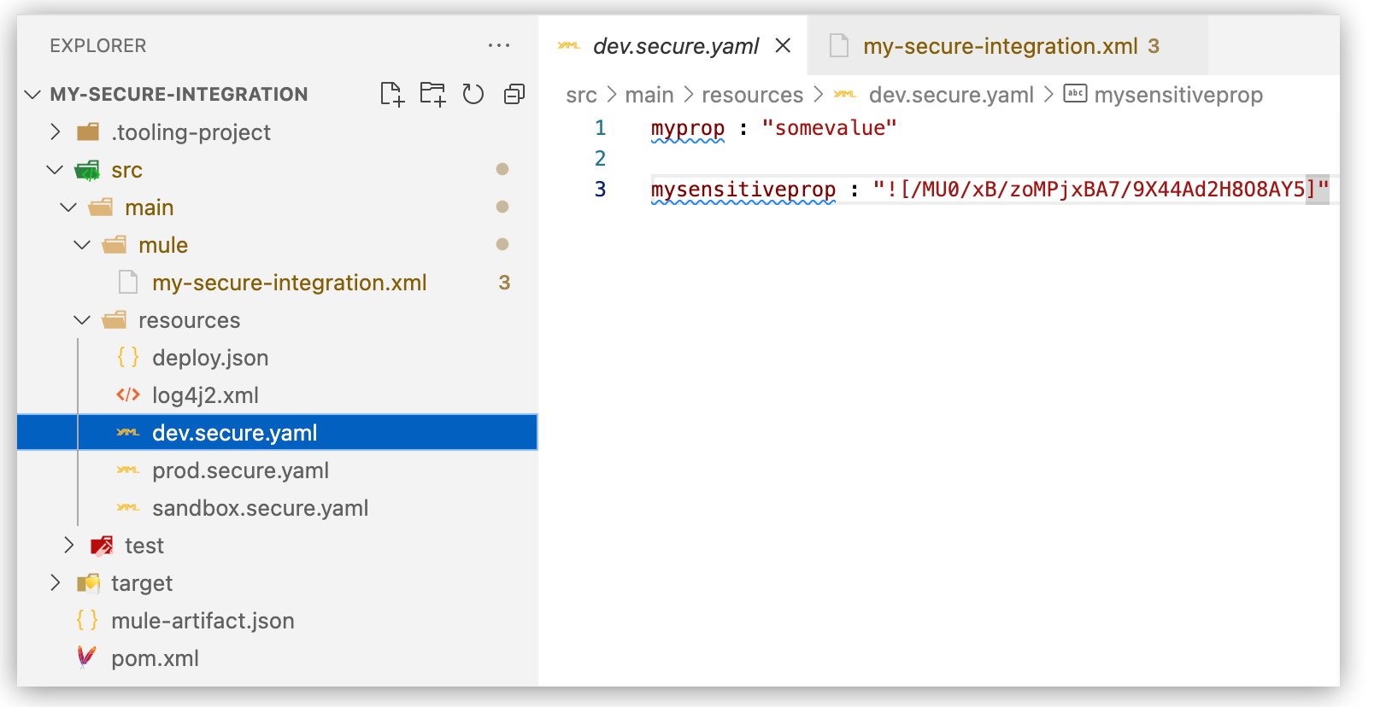
Task: Collapse the resources folder chevron
Action: coord(83,319)
